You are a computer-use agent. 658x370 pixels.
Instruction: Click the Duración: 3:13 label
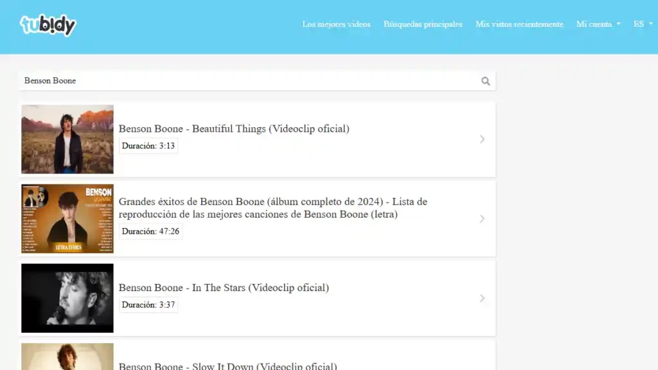pyautogui.click(x=148, y=146)
